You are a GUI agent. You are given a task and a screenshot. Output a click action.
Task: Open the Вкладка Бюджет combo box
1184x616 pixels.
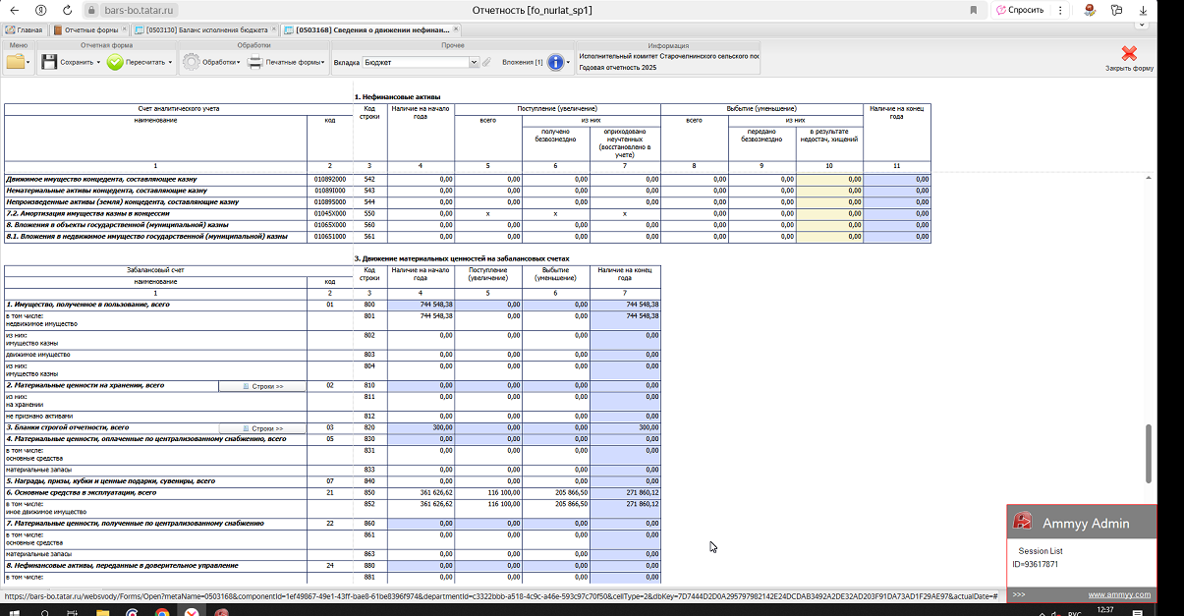pos(420,62)
